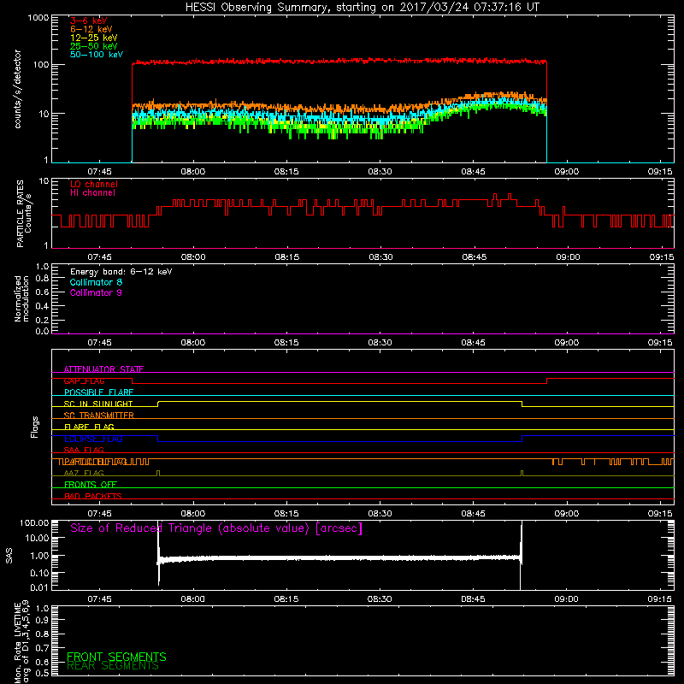The image size is (684, 684).
Task: Click the 1000 tick label on count-rate axis
Action: [x=38, y=18]
